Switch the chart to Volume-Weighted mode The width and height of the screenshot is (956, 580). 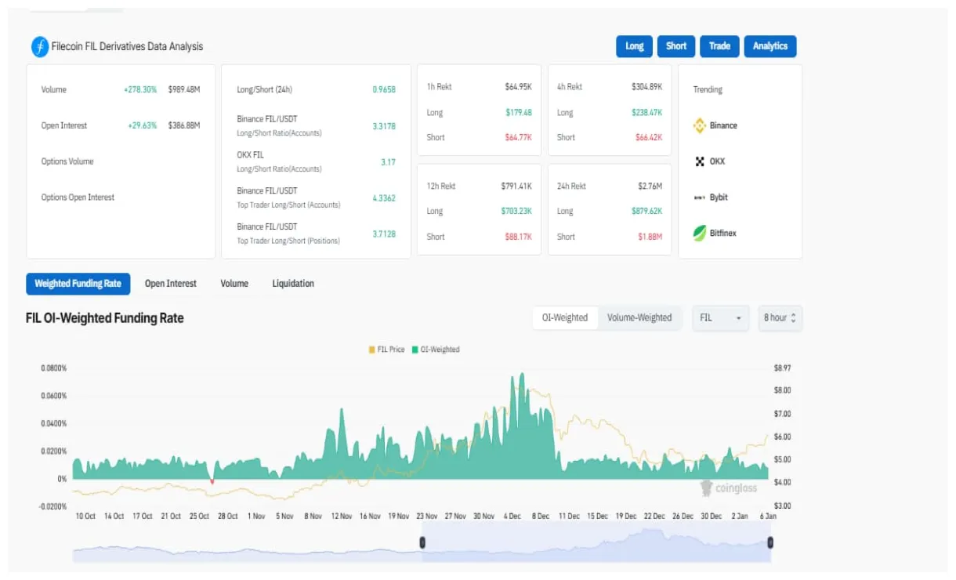tap(639, 317)
